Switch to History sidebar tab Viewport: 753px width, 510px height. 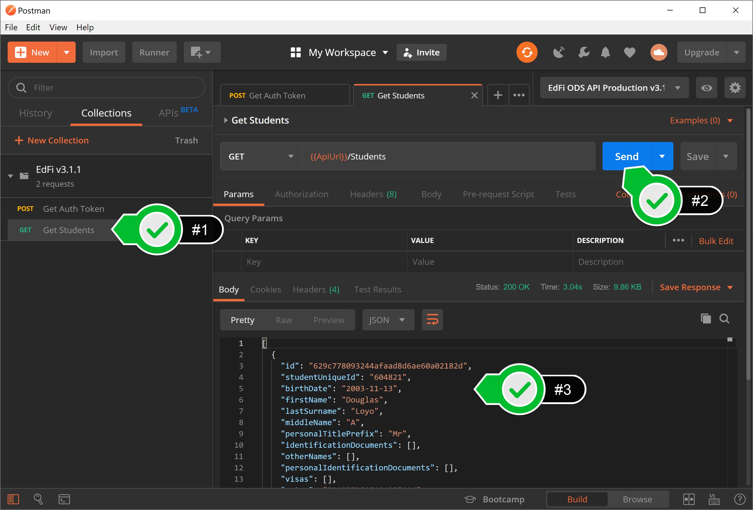(36, 113)
